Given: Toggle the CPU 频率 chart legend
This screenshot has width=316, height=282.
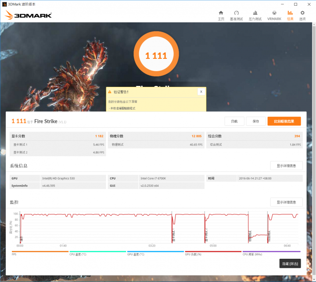Looking at the screenshot, I should click(272, 253).
